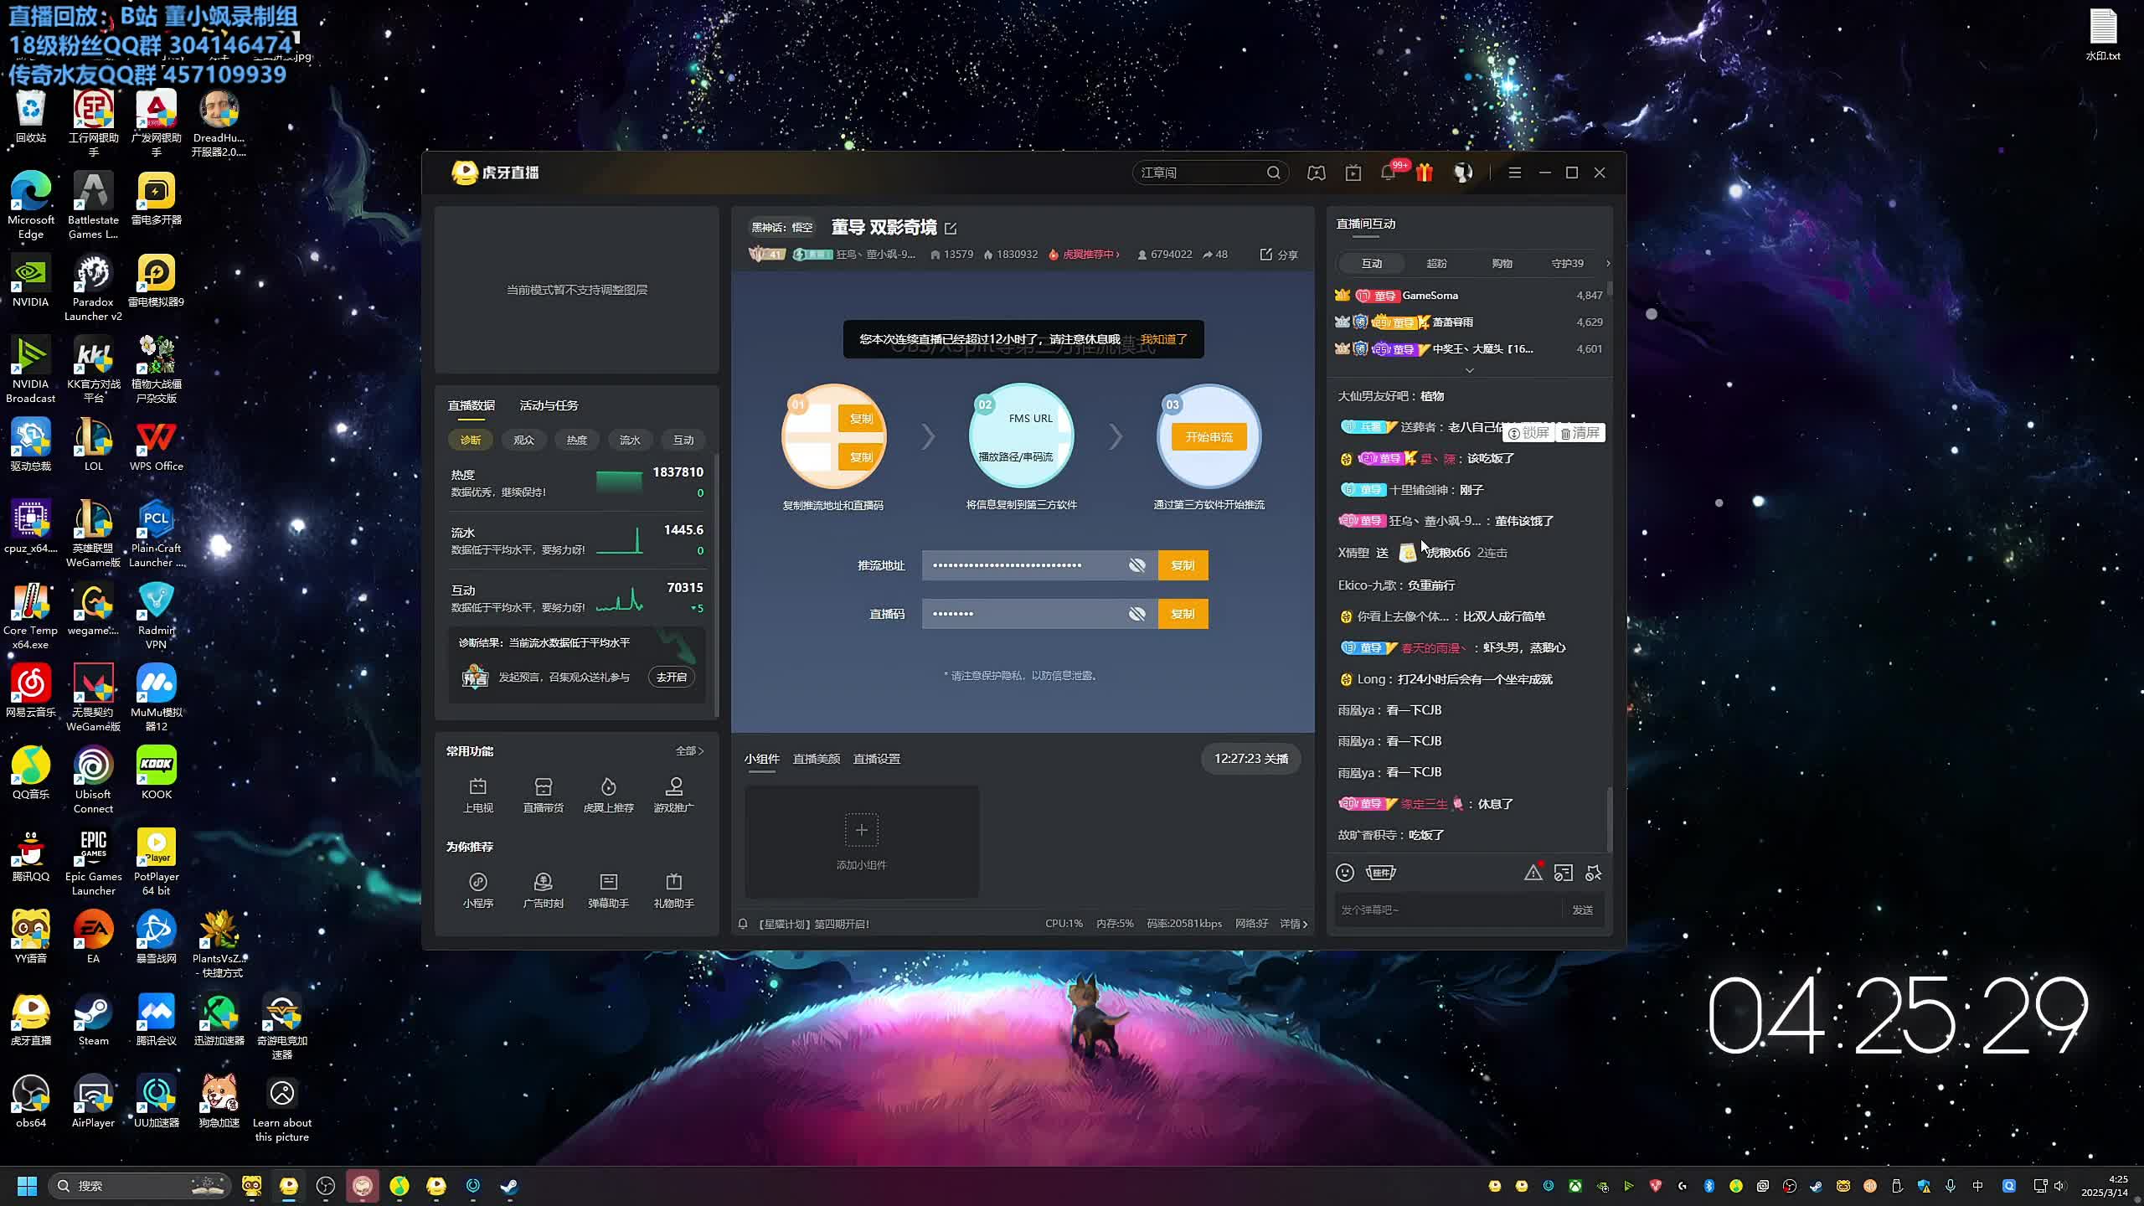Open 上电视 function icon
The image size is (2144, 1206).
pyautogui.click(x=478, y=795)
